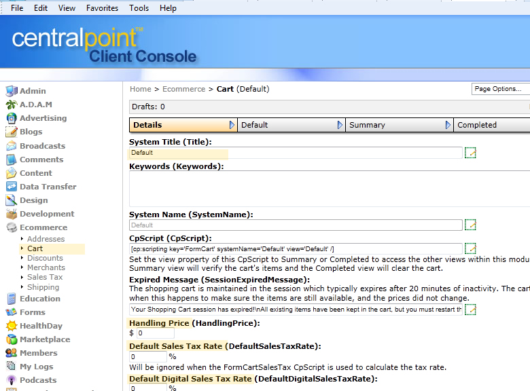Click the Data Transfer arrows icon
Viewport: 530px width, 391px height.
click(x=11, y=187)
